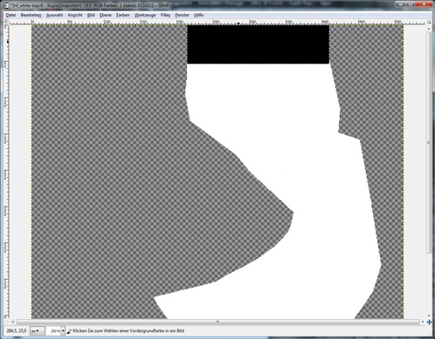Open the Farben menu
This screenshot has height=339, width=435.
pos(122,15)
